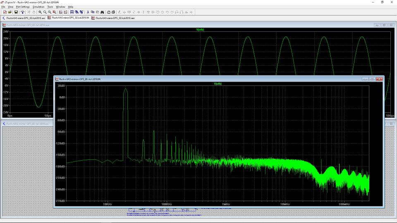
Task: Minimize the FFT plot window
Action: pyautogui.click(x=365, y=79)
